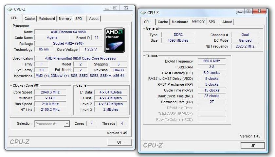The width and height of the screenshot is (275, 157).
Task: Click OK button in the left CPU-Z window
Action: point(119,142)
